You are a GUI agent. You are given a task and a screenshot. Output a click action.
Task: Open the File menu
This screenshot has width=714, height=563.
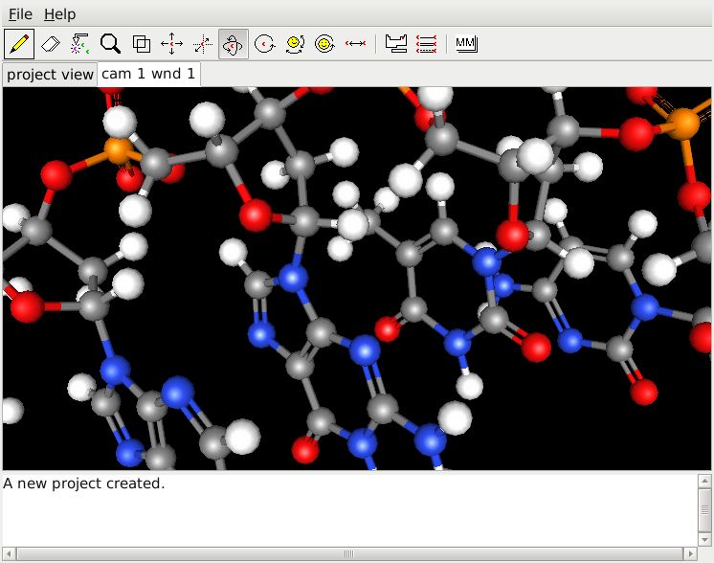tap(20, 14)
